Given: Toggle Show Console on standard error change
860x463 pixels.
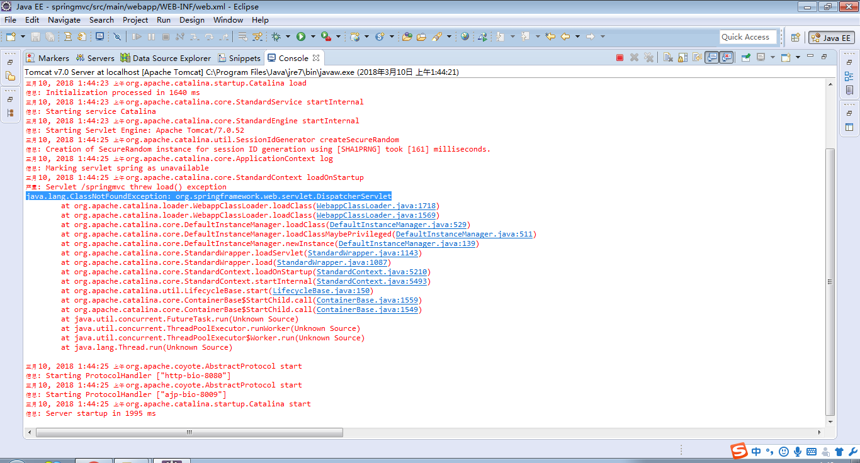Looking at the screenshot, I should pyautogui.click(x=727, y=57).
